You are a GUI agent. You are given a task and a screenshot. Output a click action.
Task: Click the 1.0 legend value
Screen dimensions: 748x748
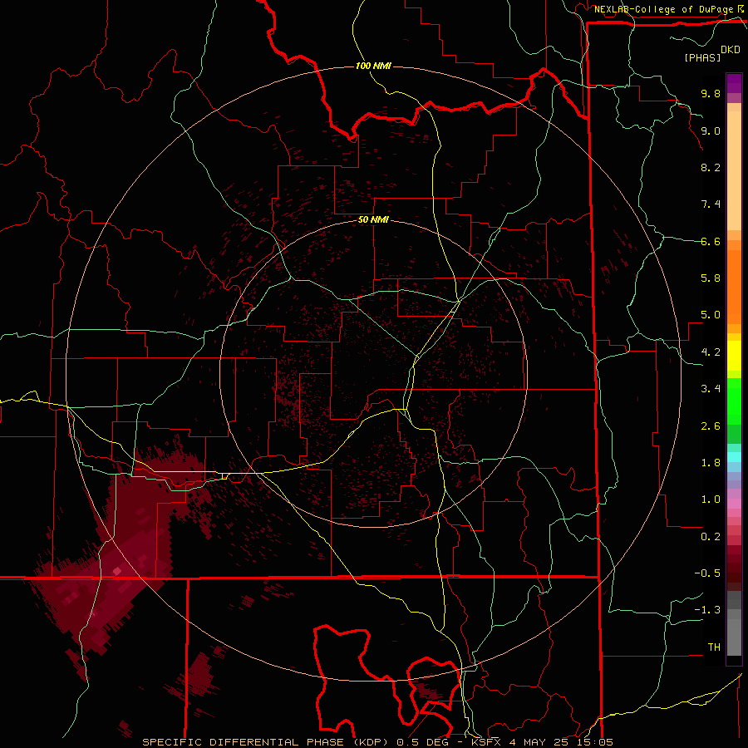click(x=711, y=500)
